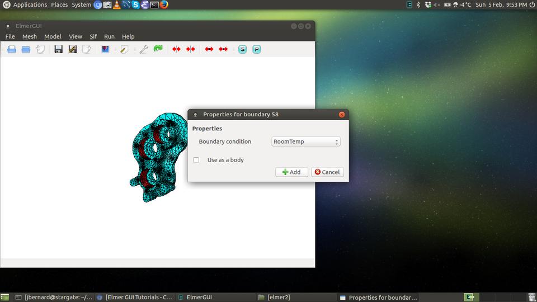Click the Load mesh folder icon
Image resolution: width=537 pixels, height=302 pixels.
click(x=26, y=49)
